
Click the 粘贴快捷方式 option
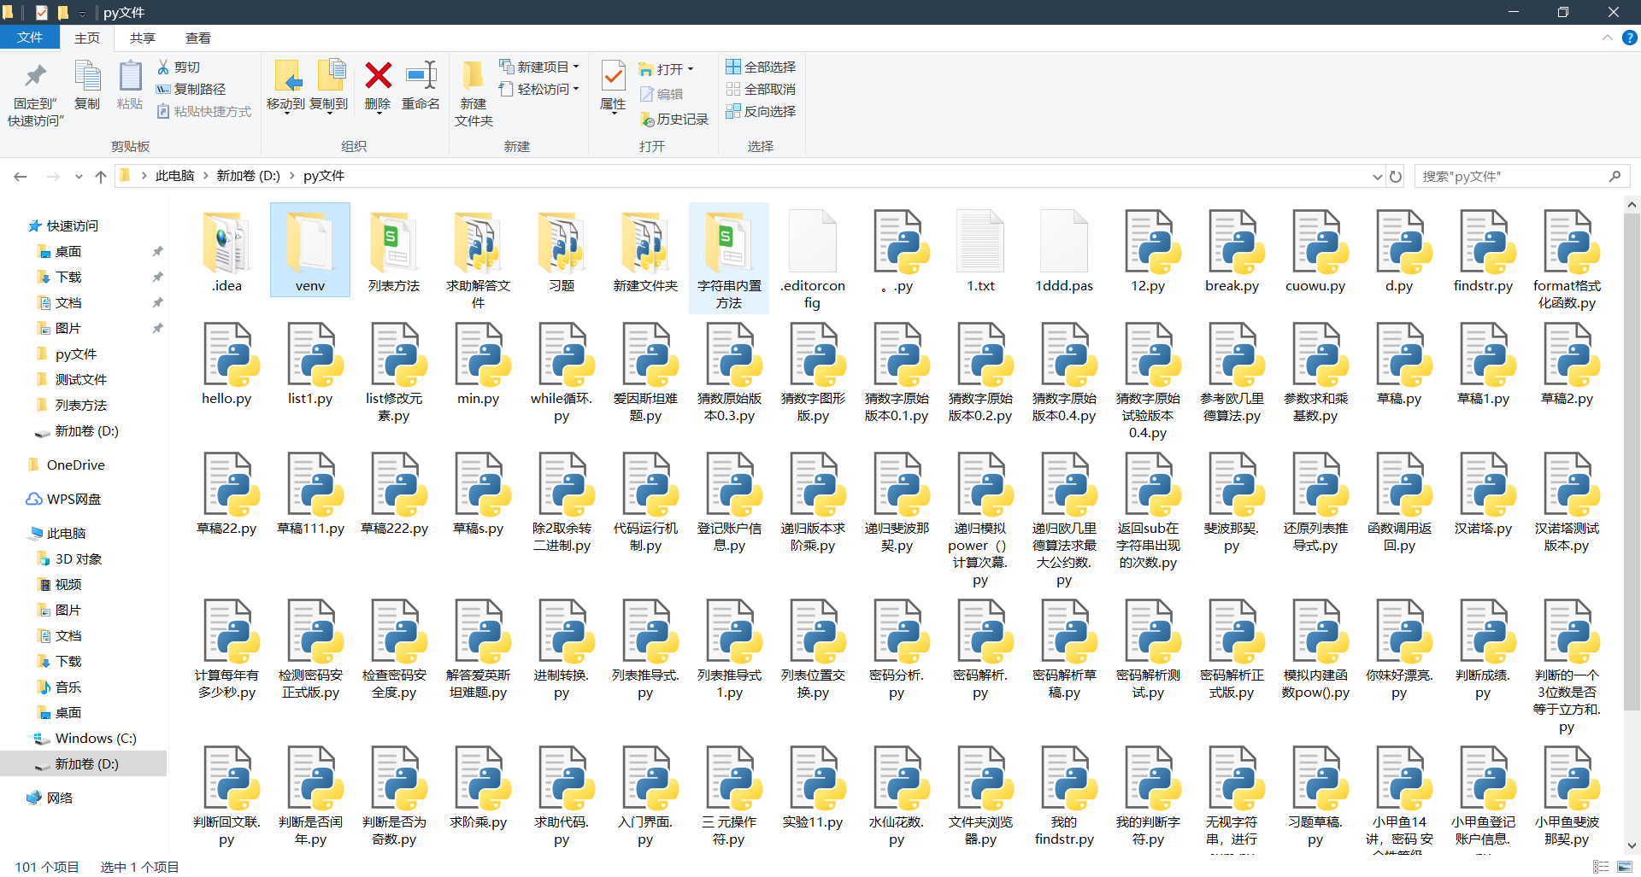204,111
